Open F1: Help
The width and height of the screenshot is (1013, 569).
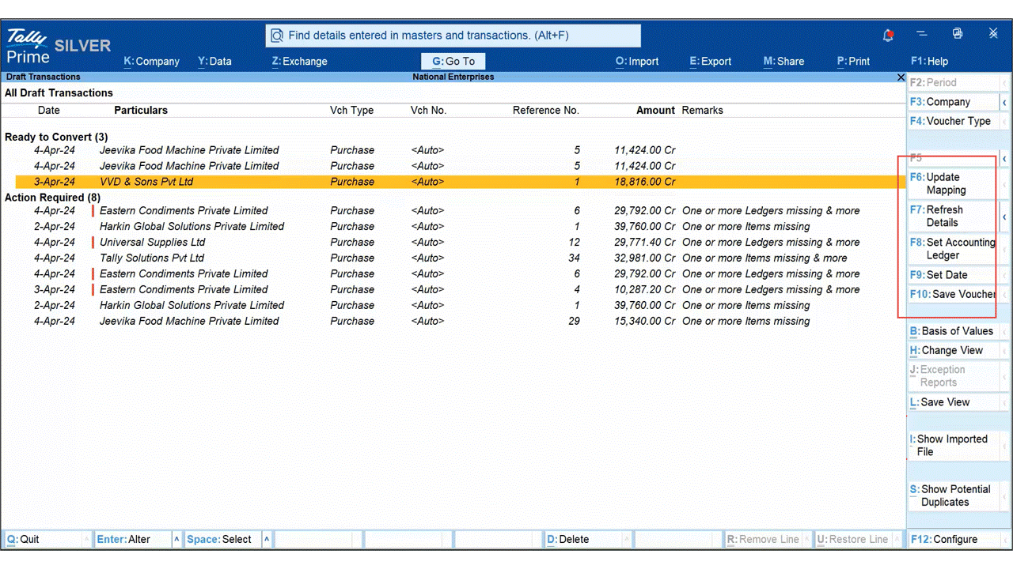pyautogui.click(x=929, y=61)
